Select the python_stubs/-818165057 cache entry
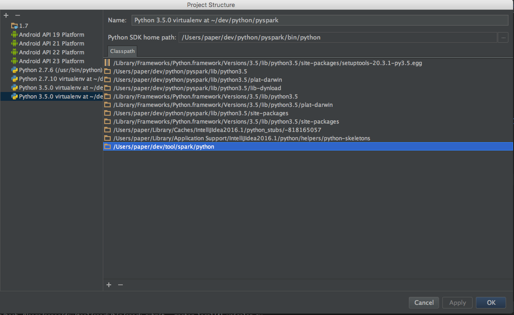Viewport: 514px width, 315px height. pos(308,130)
